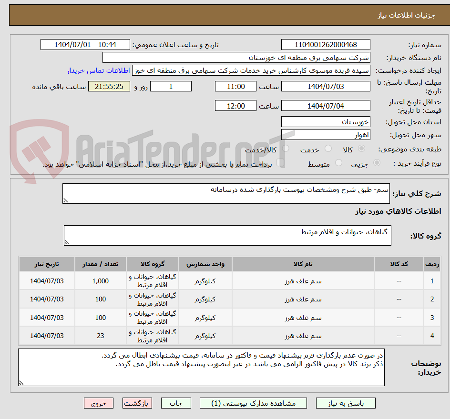The height and width of the screenshot is (419, 450).
Task: Click the چاپ print button
Action: [x=176, y=403]
